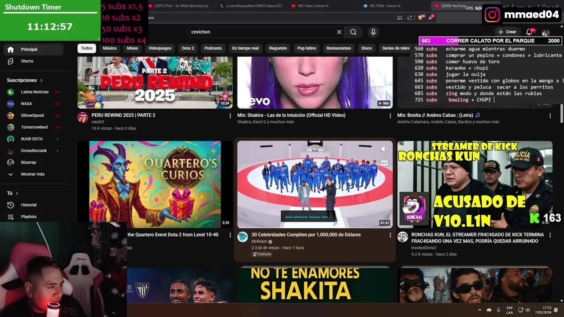Open the tray microphone icon
Viewport: 564px width, 317px height.
click(498, 310)
